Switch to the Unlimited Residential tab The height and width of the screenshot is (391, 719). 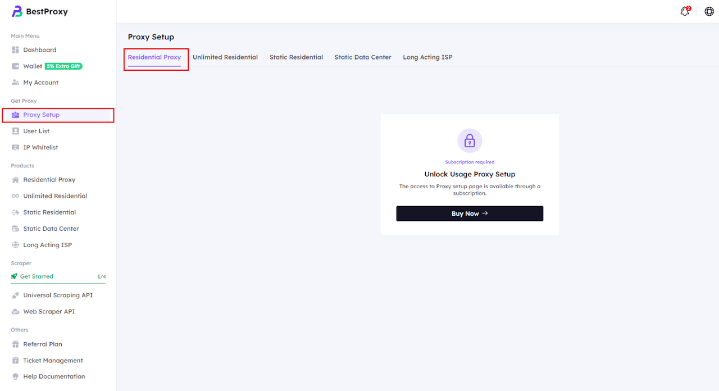(225, 57)
